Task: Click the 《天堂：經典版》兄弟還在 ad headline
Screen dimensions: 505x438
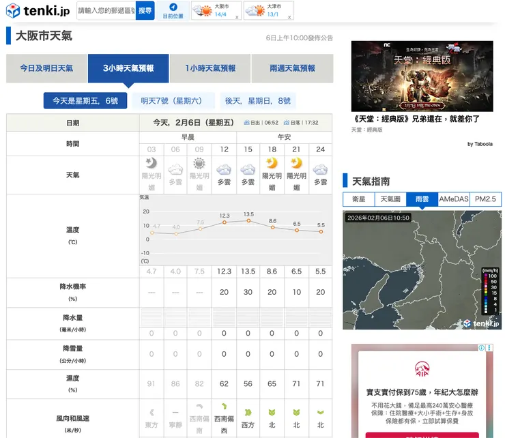Action: coord(416,119)
